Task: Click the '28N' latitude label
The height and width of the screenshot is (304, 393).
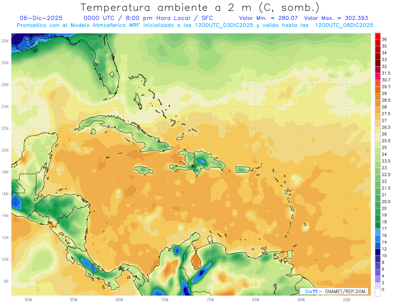Action: click(x=6, y=63)
